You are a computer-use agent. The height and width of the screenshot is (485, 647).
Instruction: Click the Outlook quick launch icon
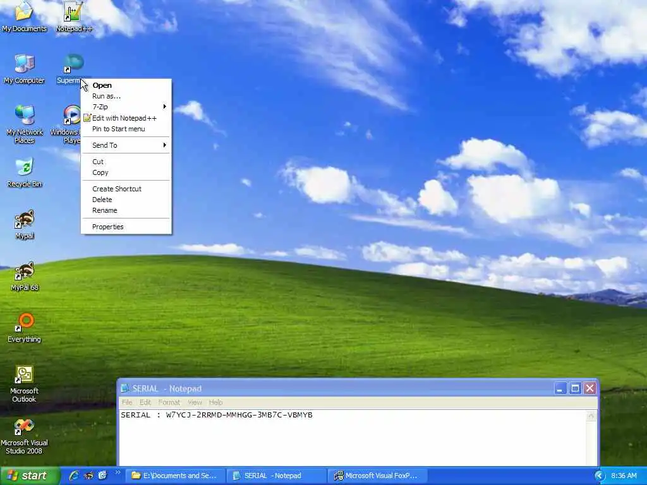pos(102,476)
